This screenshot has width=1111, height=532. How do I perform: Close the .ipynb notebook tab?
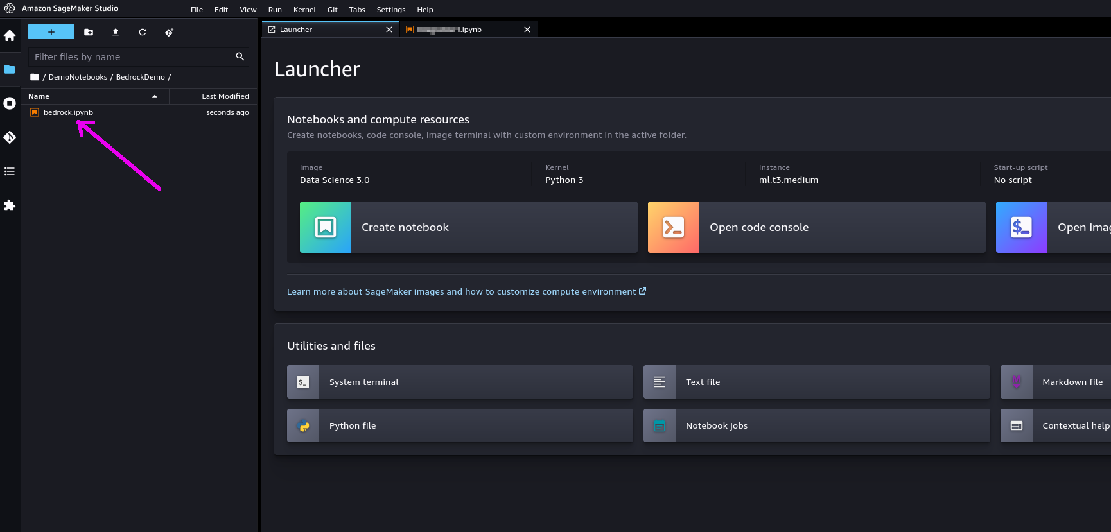pos(527,30)
